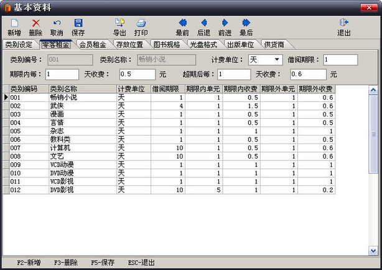Click the table's vertical scrollbar

373,143
